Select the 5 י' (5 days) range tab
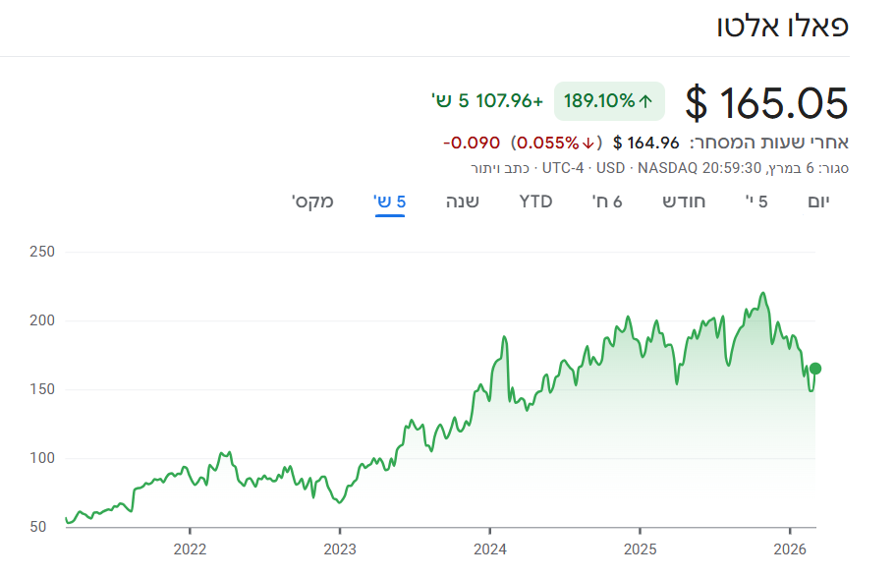 [x=756, y=202]
